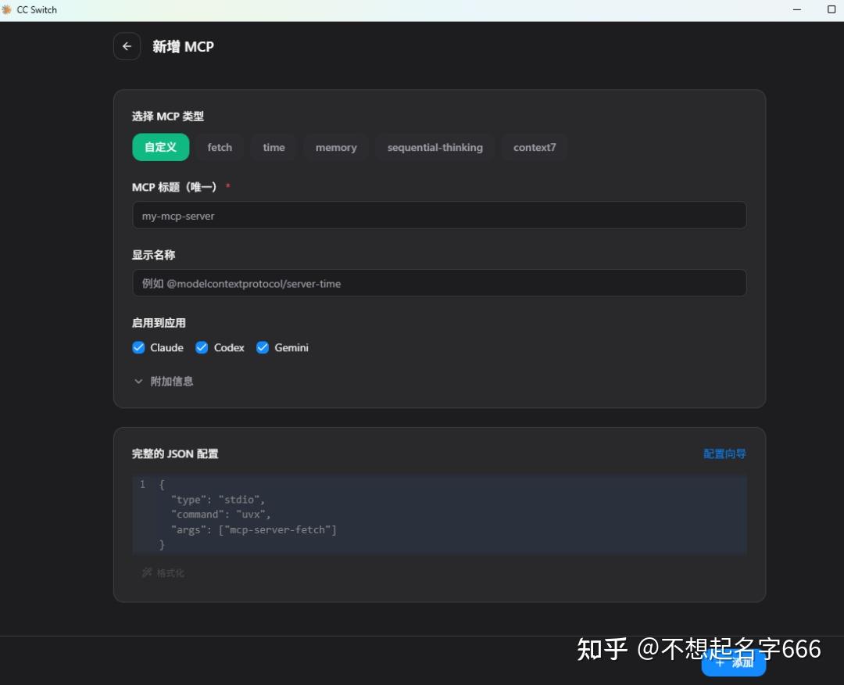Click the CC Switch app icon in title bar
The image size is (844, 685).
[x=6, y=9]
